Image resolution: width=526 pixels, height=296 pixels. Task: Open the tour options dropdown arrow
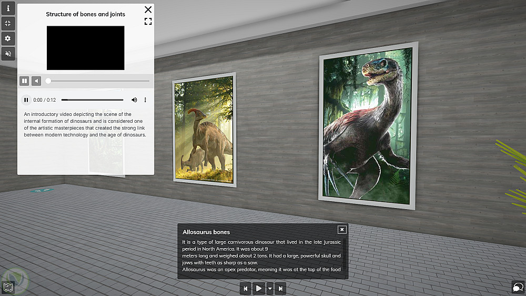pos(270,289)
